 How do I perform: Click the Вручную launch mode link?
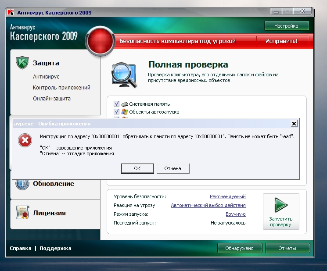(236, 214)
